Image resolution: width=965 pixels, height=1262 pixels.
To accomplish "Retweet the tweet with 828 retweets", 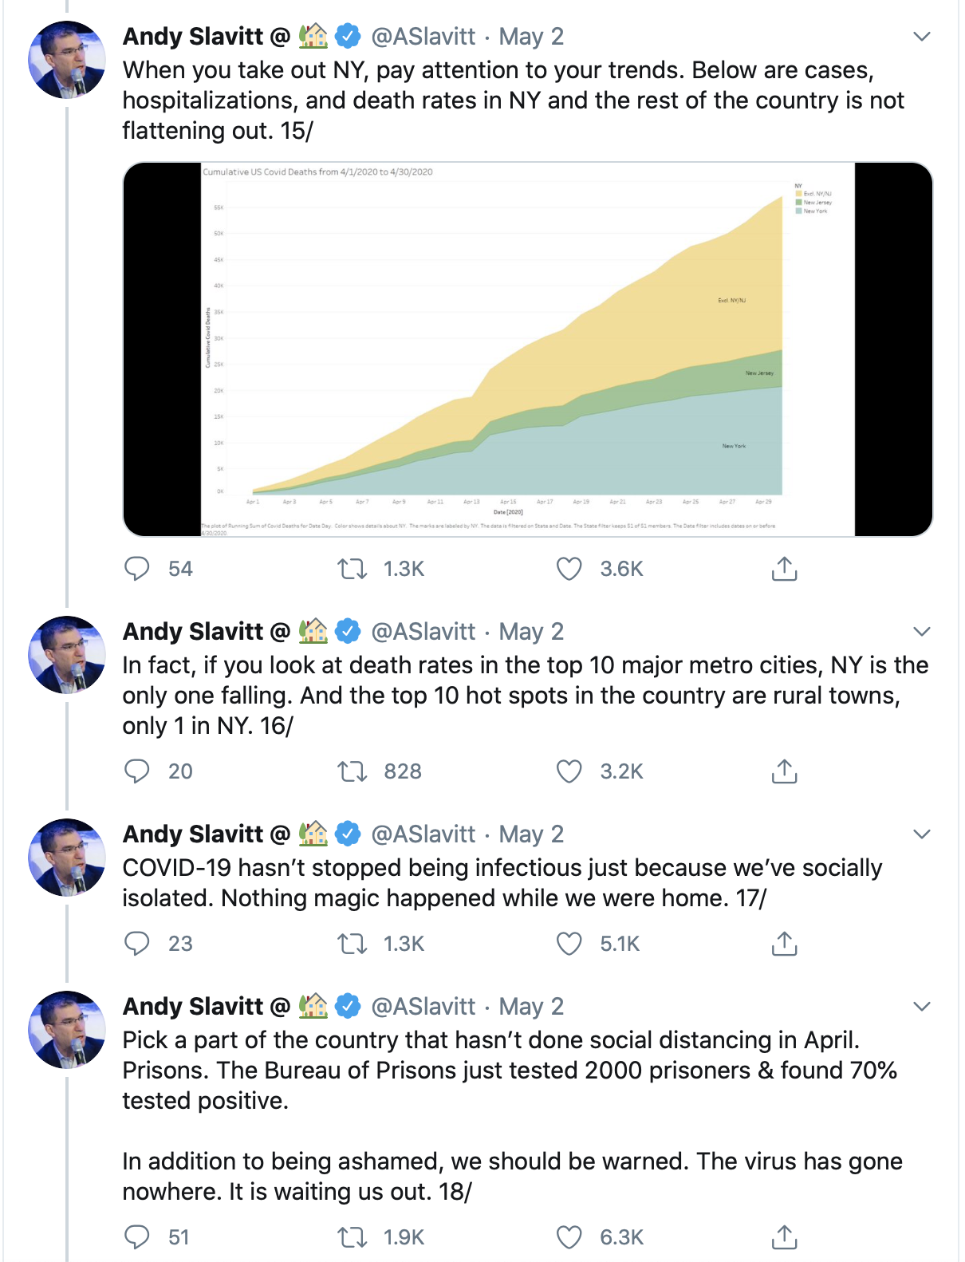I will click(352, 771).
